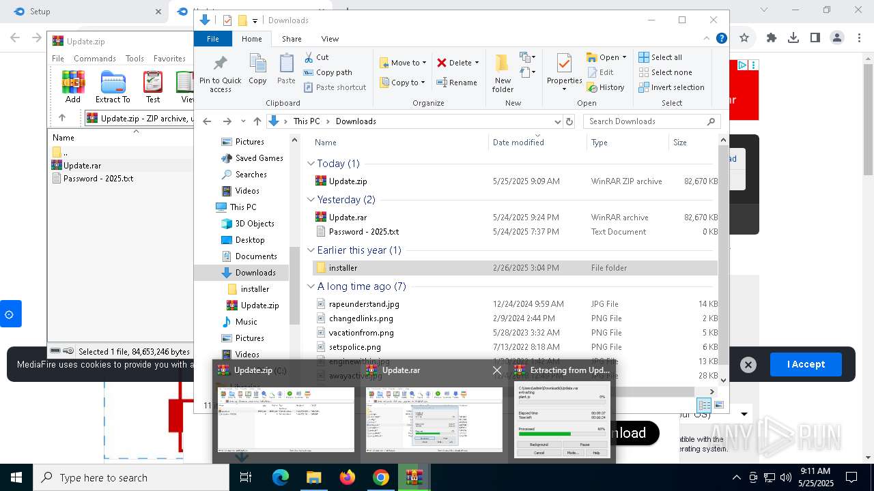The image size is (874, 491).
Task: Click the Pin to Quick access icon
Action: click(x=220, y=74)
